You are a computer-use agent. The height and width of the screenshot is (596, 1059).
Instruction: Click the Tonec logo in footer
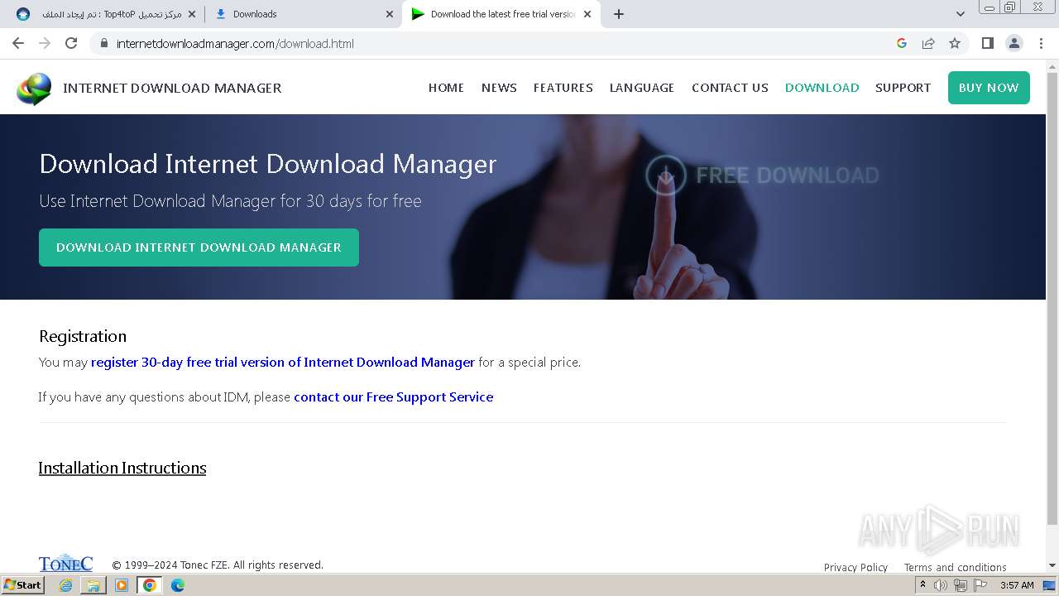(x=65, y=563)
